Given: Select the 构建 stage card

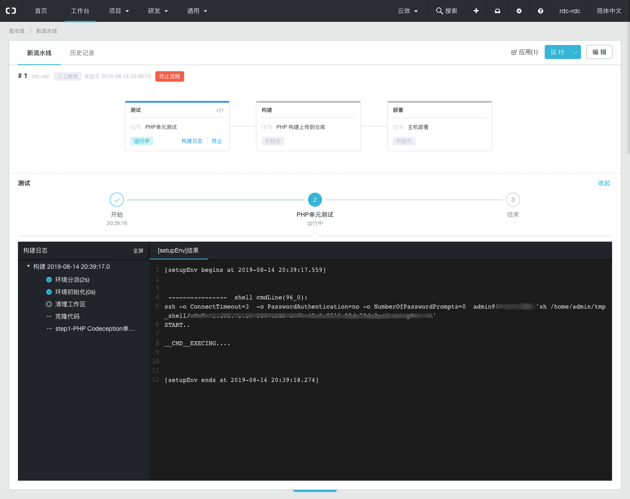Looking at the screenshot, I should tap(308, 126).
